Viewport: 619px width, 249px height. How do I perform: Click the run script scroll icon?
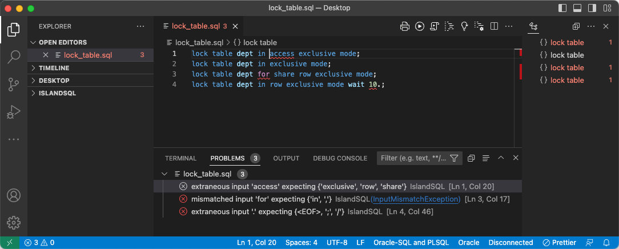434,26
